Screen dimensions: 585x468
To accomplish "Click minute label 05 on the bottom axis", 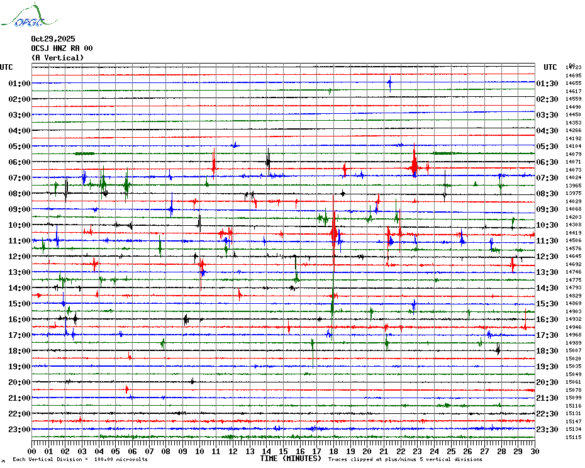I will (116, 452).
